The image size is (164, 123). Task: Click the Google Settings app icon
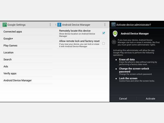coord(5,25)
